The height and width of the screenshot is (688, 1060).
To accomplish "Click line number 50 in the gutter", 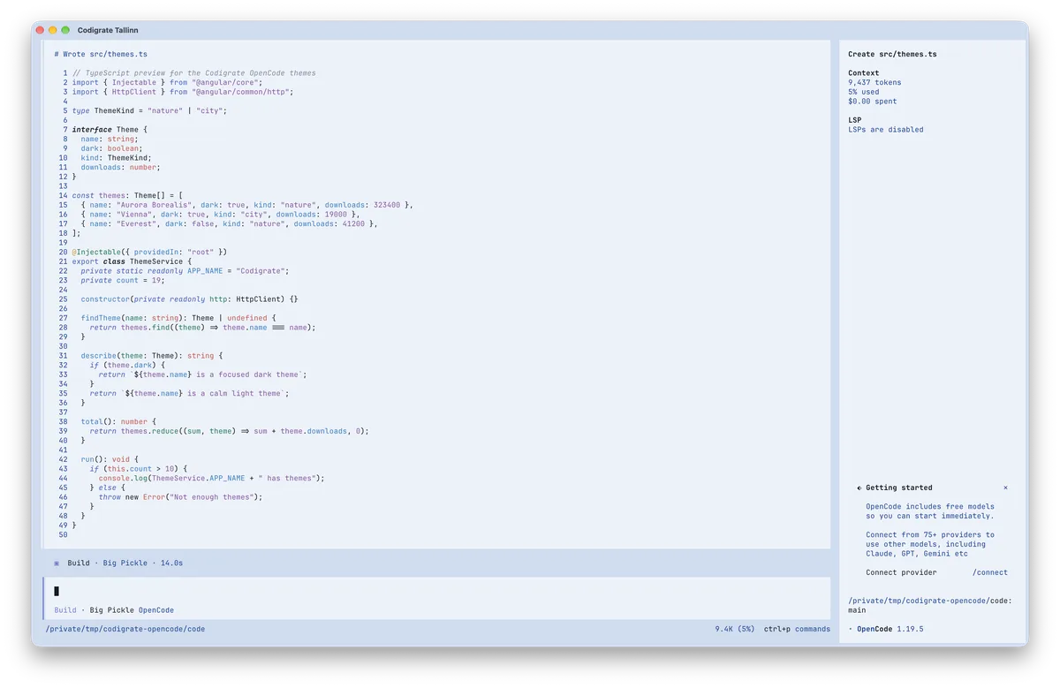I will [x=63, y=535].
